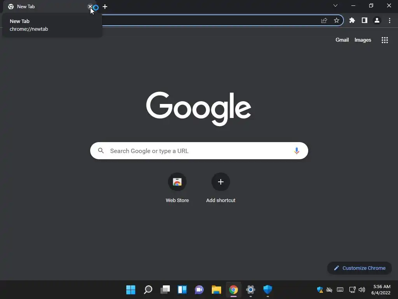The width and height of the screenshot is (398, 299).
Task: Restore down the Chrome window
Action: (x=371, y=5)
